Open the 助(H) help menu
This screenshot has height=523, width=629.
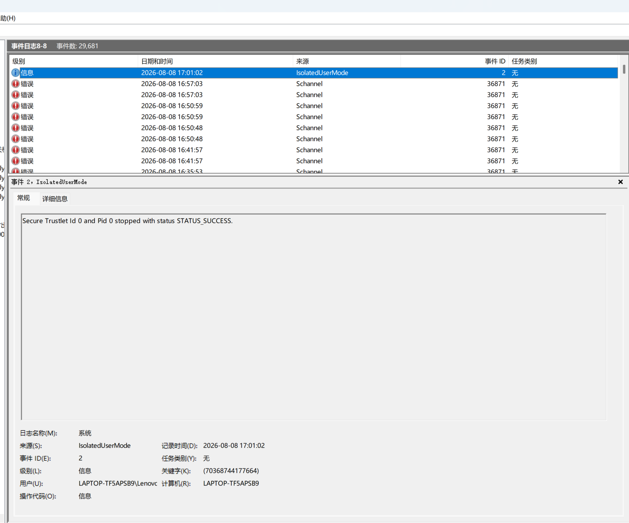pyautogui.click(x=8, y=18)
